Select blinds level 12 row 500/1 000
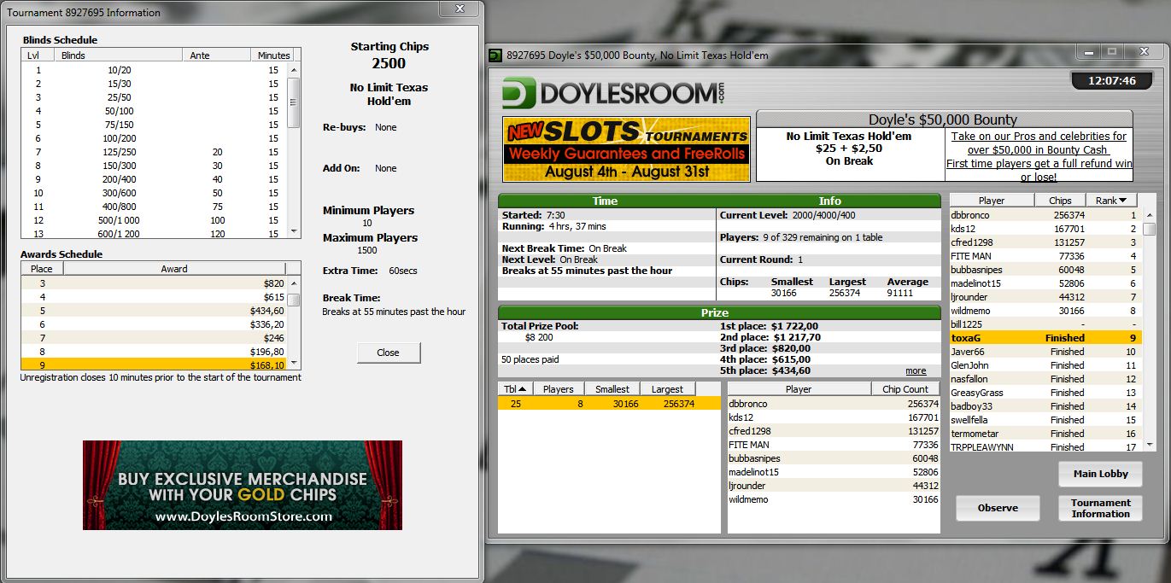The width and height of the screenshot is (1171, 583). (x=155, y=220)
